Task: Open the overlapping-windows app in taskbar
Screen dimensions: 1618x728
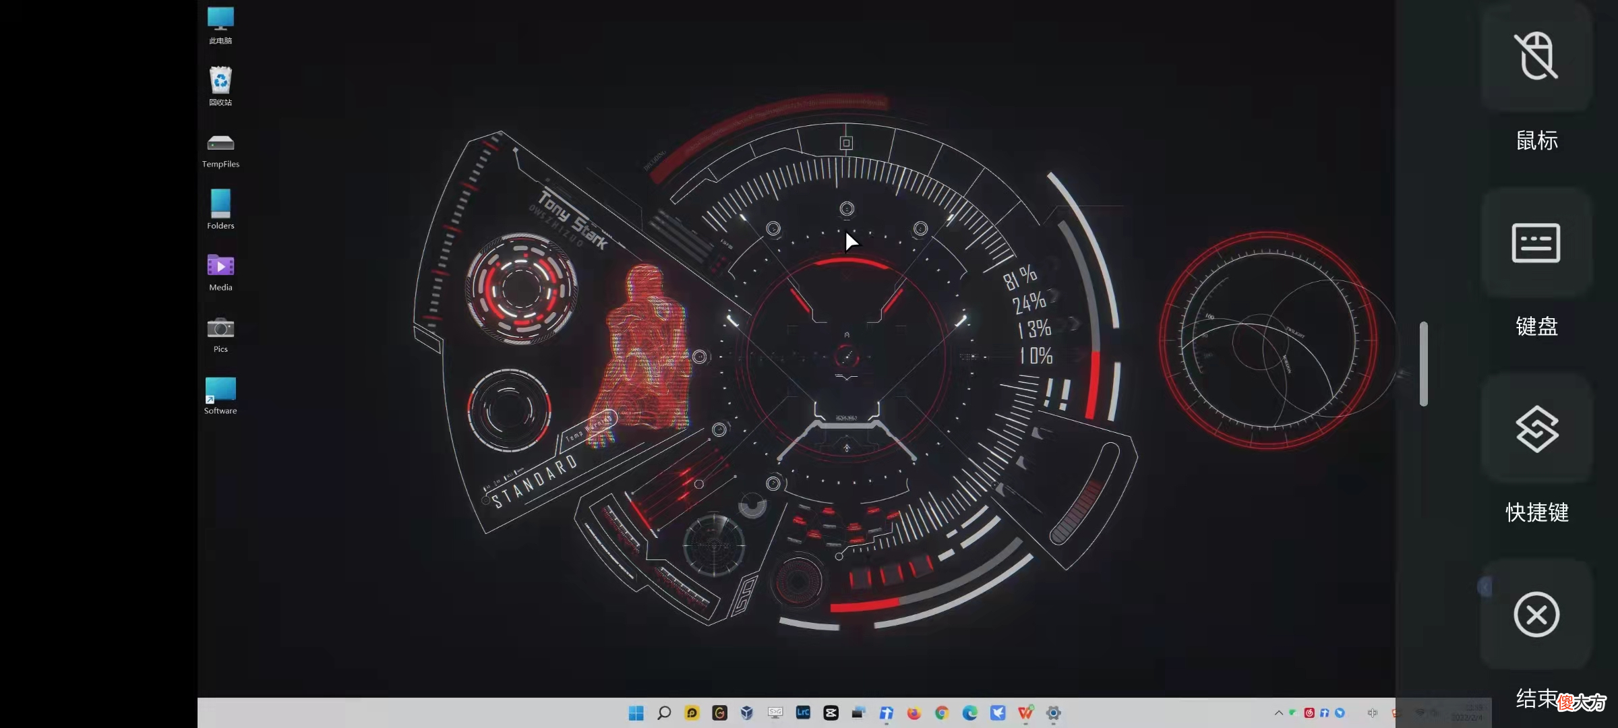Action: coord(858,713)
